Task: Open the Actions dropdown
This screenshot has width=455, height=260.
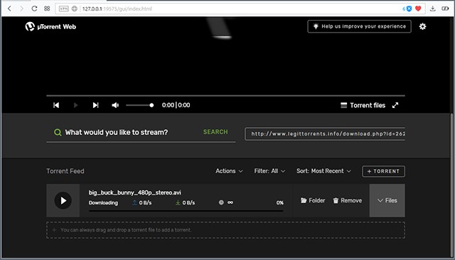Action: click(x=229, y=171)
